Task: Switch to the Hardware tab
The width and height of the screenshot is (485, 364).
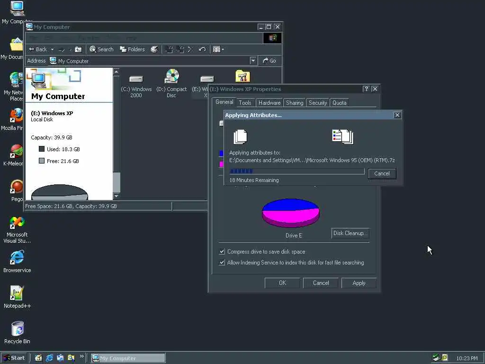Action: [269, 103]
